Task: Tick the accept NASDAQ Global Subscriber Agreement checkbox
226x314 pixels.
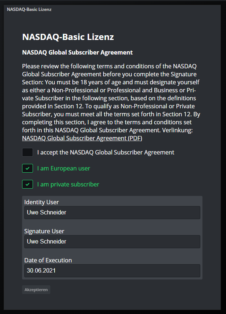Action: click(x=28, y=152)
